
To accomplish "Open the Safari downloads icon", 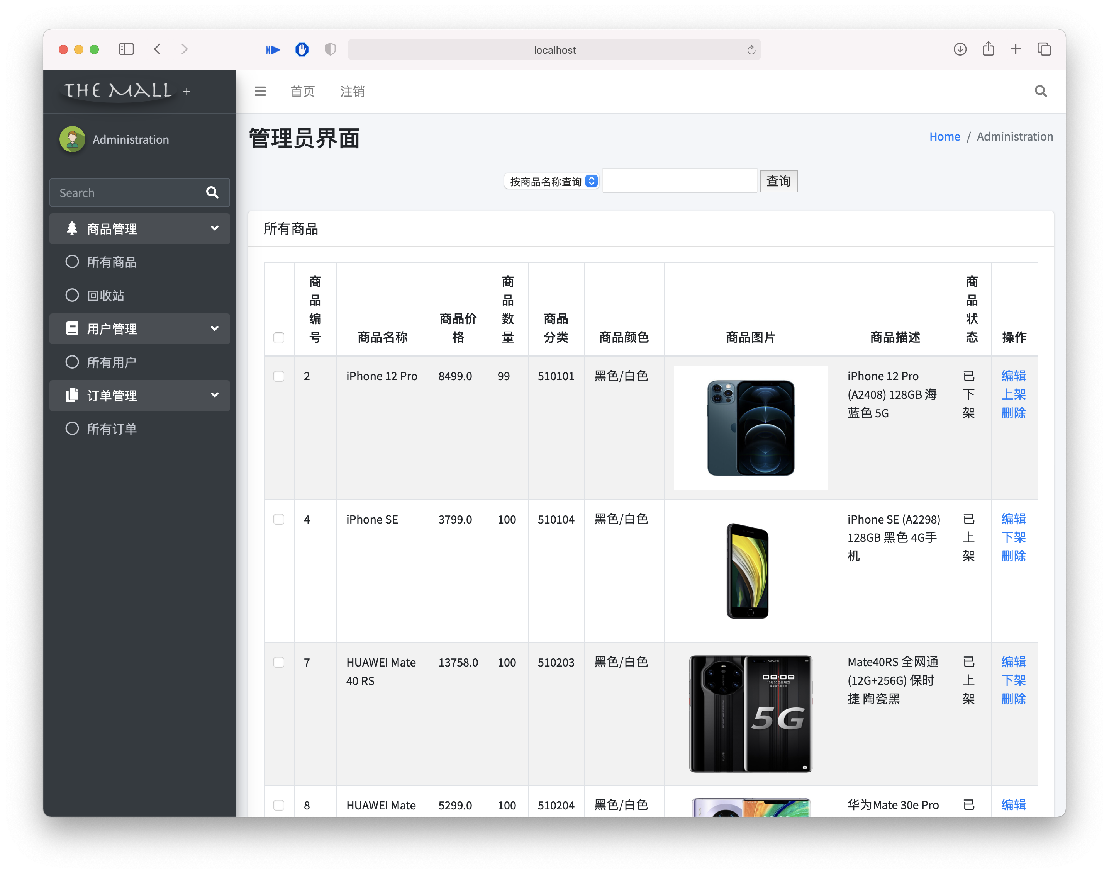I will (x=960, y=49).
